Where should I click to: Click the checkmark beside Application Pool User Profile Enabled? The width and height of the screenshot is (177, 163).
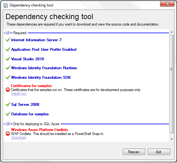[x=8, y=49]
